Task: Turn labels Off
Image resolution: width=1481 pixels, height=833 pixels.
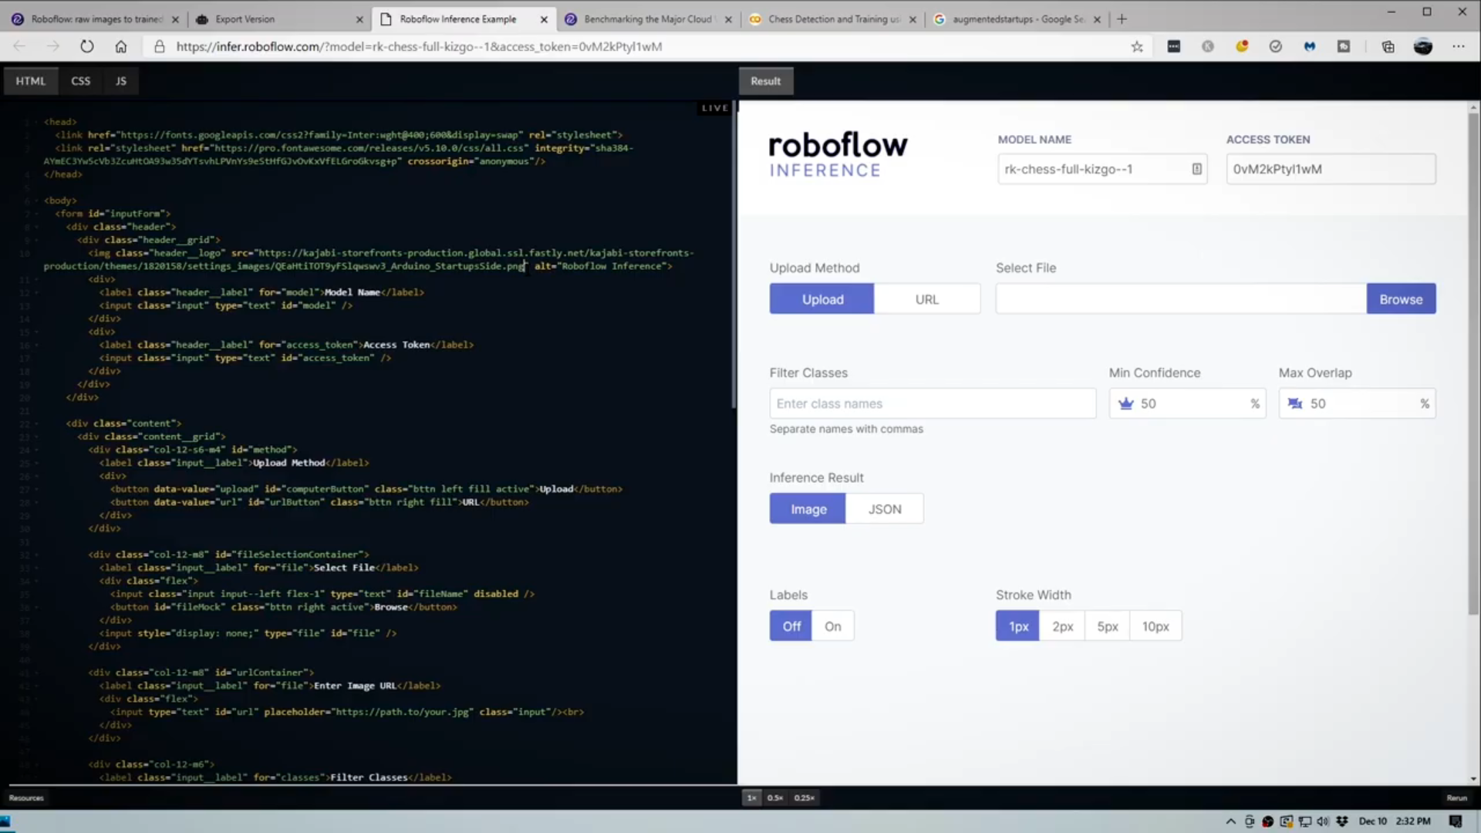Action: pos(791,626)
